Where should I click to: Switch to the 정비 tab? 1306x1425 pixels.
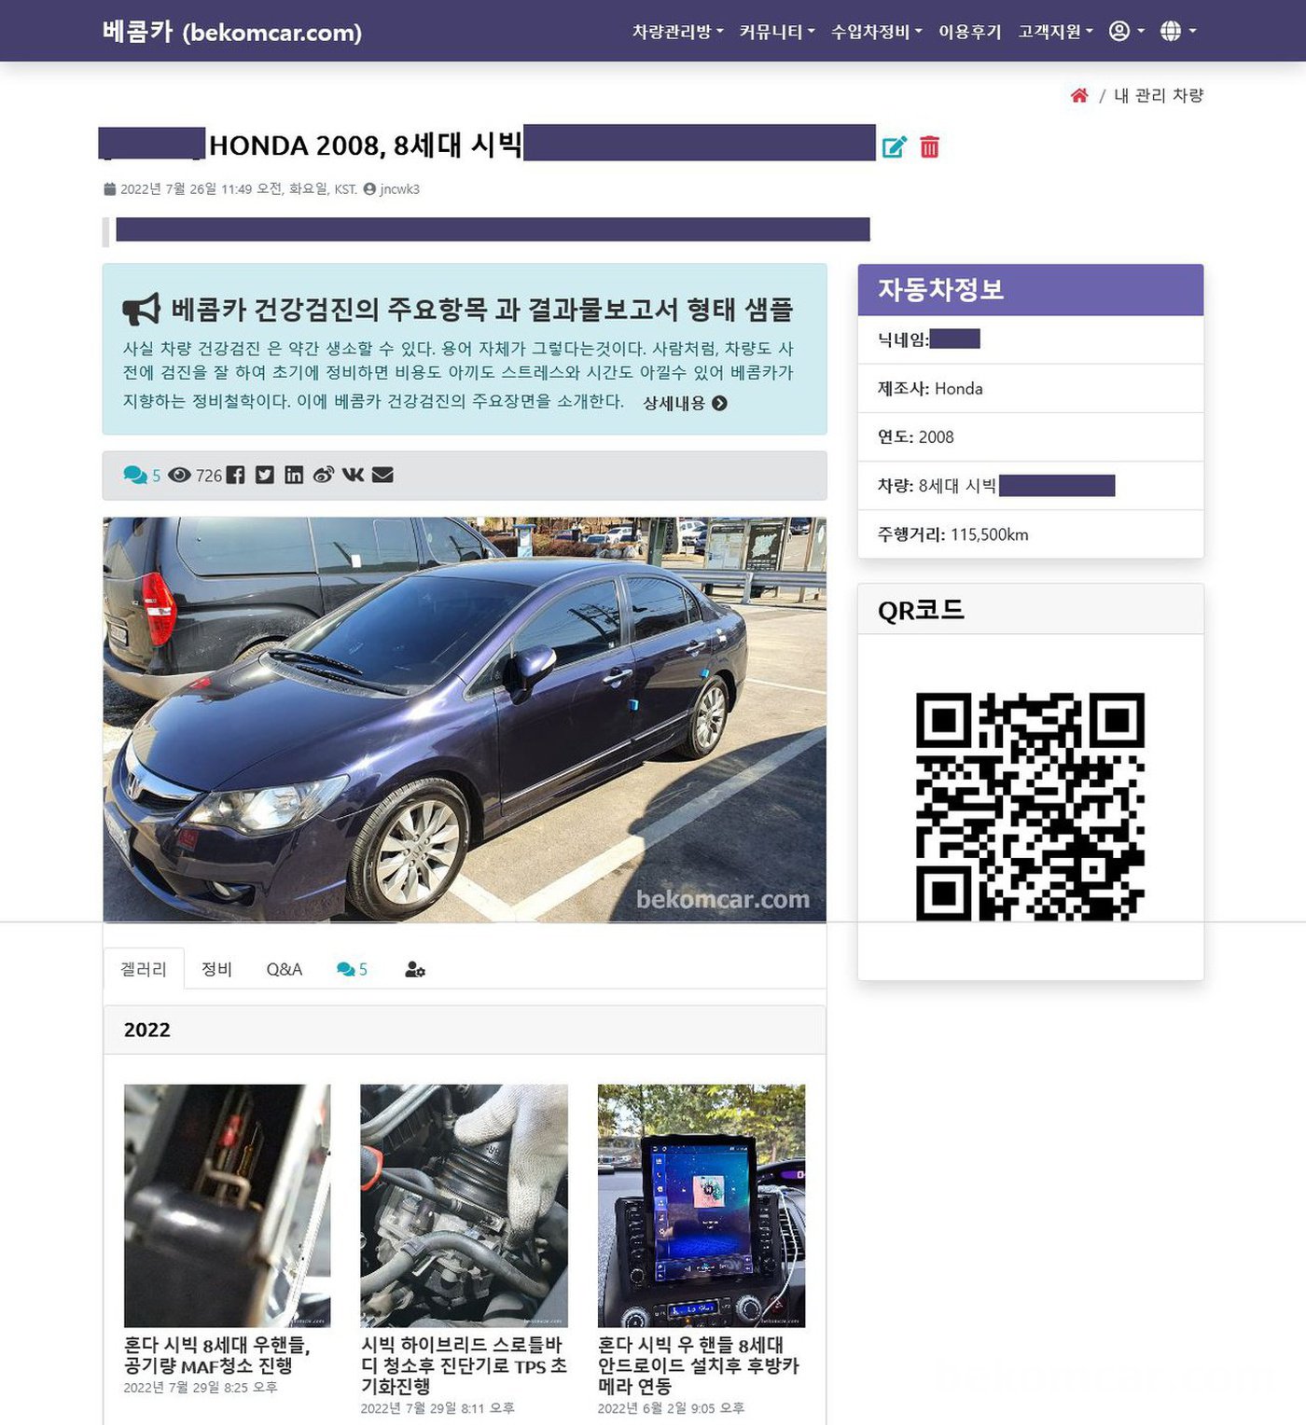coord(216,970)
